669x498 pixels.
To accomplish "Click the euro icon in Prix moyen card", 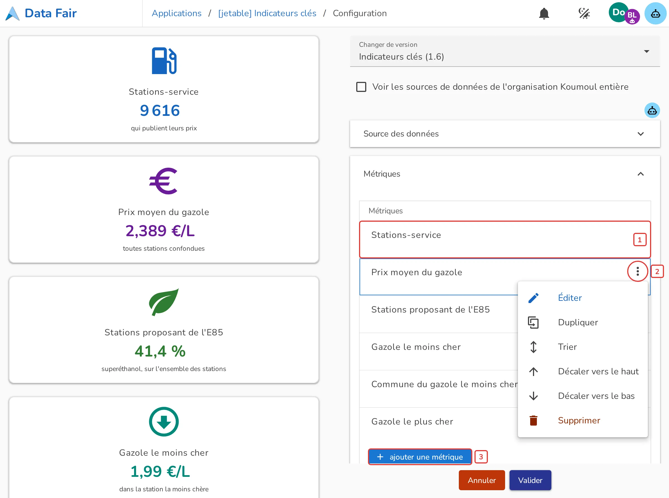I will [163, 181].
